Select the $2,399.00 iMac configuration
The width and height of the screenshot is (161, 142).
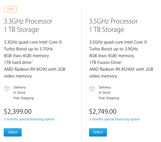pyautogui.click(x=13, y=132)
